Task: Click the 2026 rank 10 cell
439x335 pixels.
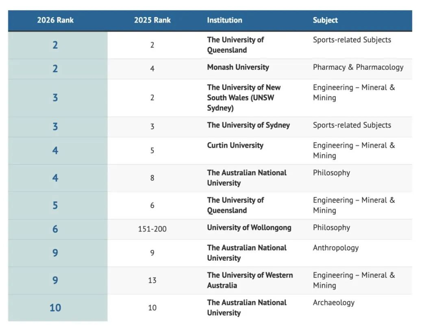Action: 55,308
